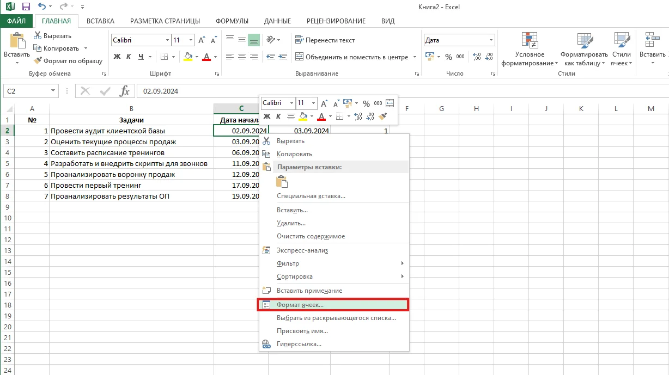
Task: Toggle top vertical alignment in the ribbon
Action: coord(229,40)
